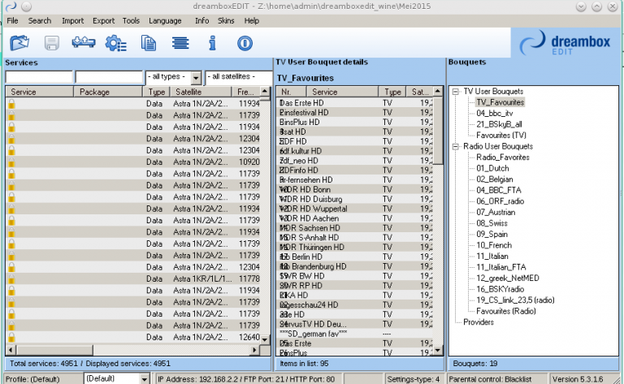This screenshot has height=384, width=624.
Task: Collapse the Radio User Bouquets tree node
Action: click(456, 146)
